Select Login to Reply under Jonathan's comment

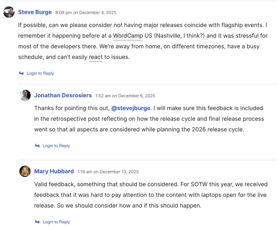point(56,146)
